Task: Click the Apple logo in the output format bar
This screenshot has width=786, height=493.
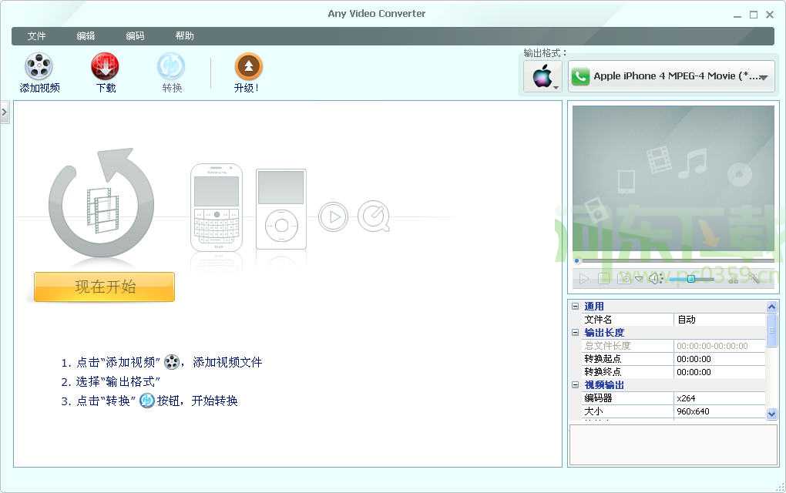Action: [542, 76]
